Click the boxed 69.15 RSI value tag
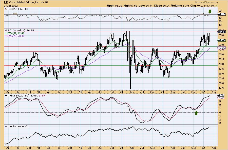 pyautogui.click(x=222, y=14)
